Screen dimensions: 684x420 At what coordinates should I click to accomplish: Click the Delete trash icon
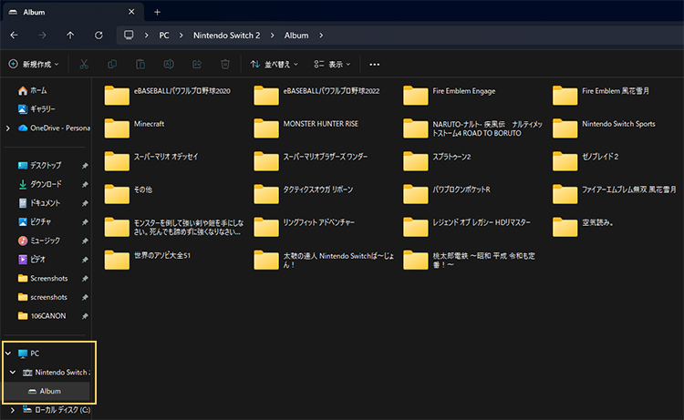pos(224,65)
